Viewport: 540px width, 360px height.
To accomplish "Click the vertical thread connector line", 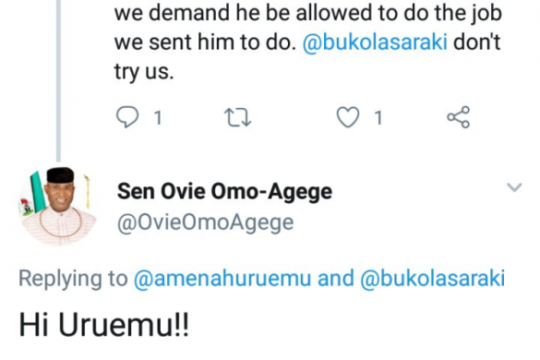I will pyautogui.click(x=58, y=80).
